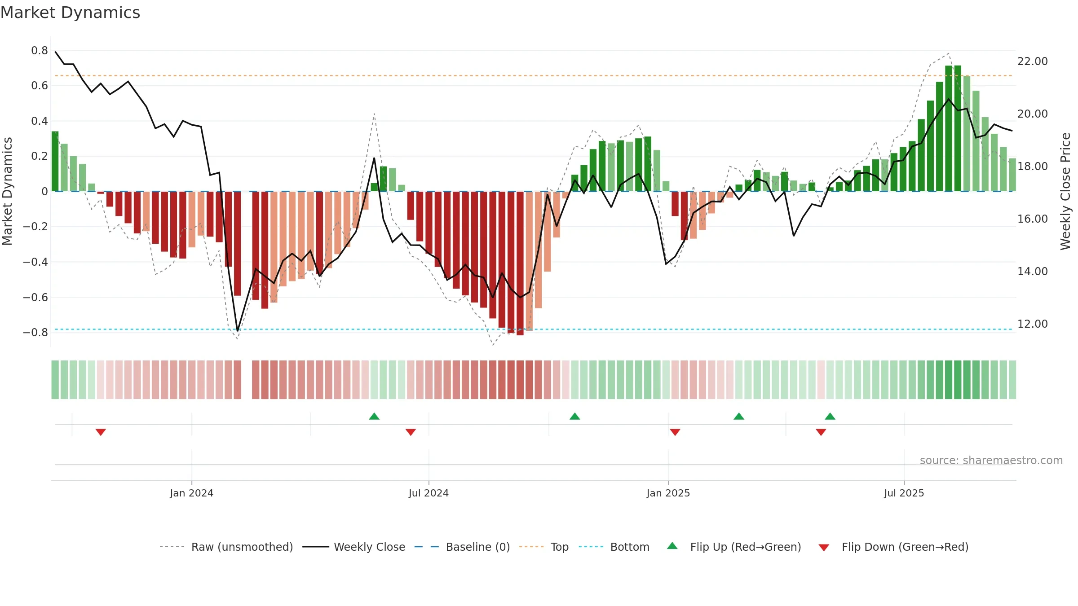Click the Weekly Close Price axis title

pos(1065,191)
